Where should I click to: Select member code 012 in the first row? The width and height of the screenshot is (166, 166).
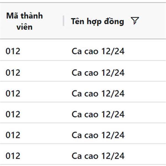point(13,51)
